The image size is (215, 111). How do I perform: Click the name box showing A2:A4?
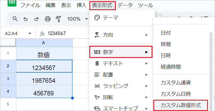pyautogui.click(x=11, y=34)
